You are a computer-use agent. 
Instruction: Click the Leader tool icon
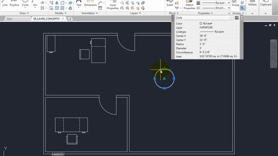(x=100, y=3)
